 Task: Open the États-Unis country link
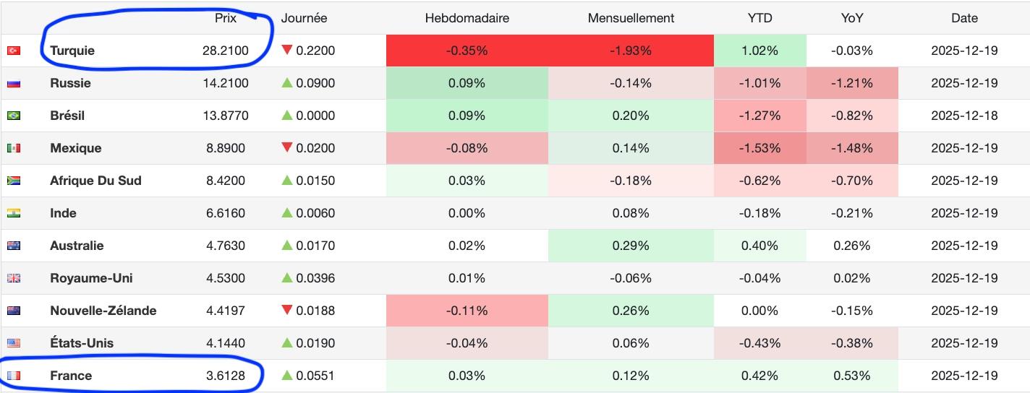click(82, 343)
